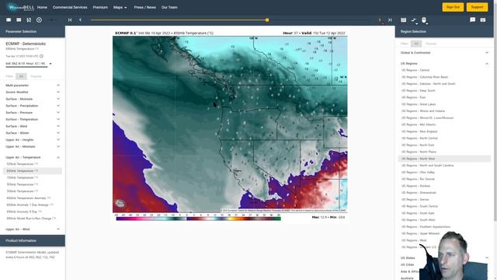Screen dimensions: 497x280
Task: Expand Upper Air - Wind category
Action: point(33,229)
